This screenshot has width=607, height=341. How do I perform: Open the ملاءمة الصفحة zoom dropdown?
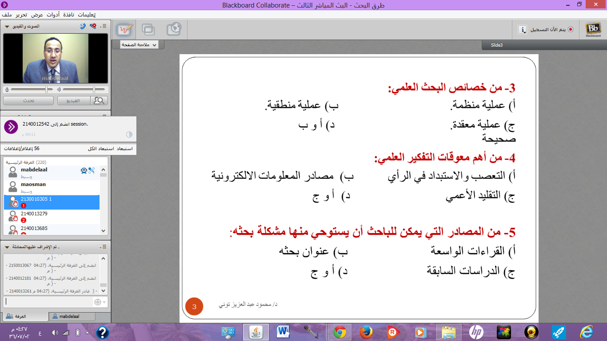138,45
